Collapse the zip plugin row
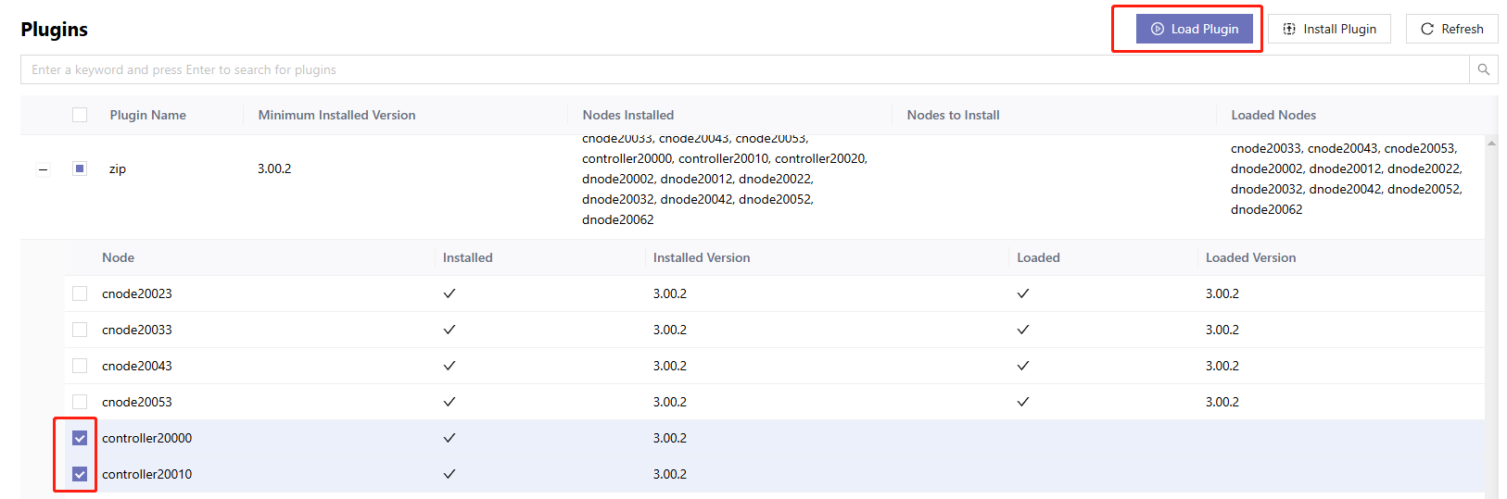Viewport: 1507px width, 499px height. (43, 169)
